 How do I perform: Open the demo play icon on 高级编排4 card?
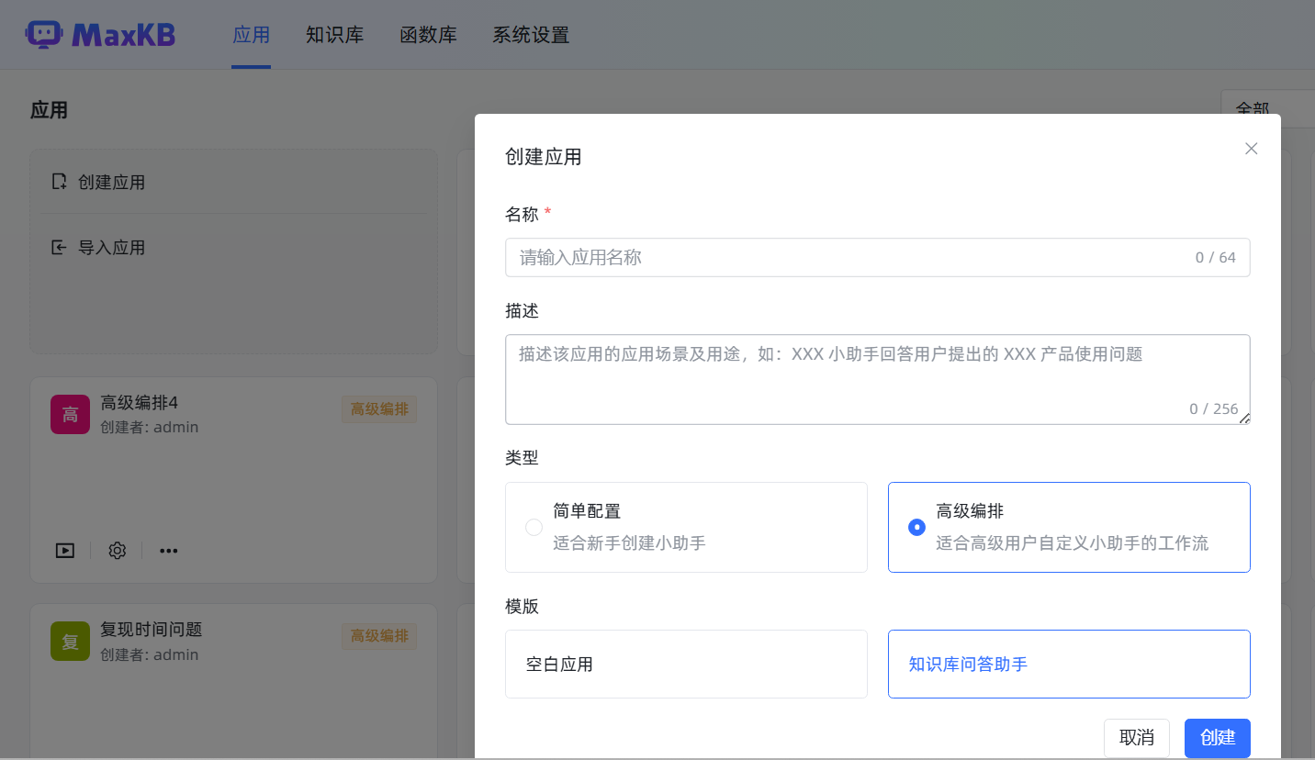tap(64, 550)
